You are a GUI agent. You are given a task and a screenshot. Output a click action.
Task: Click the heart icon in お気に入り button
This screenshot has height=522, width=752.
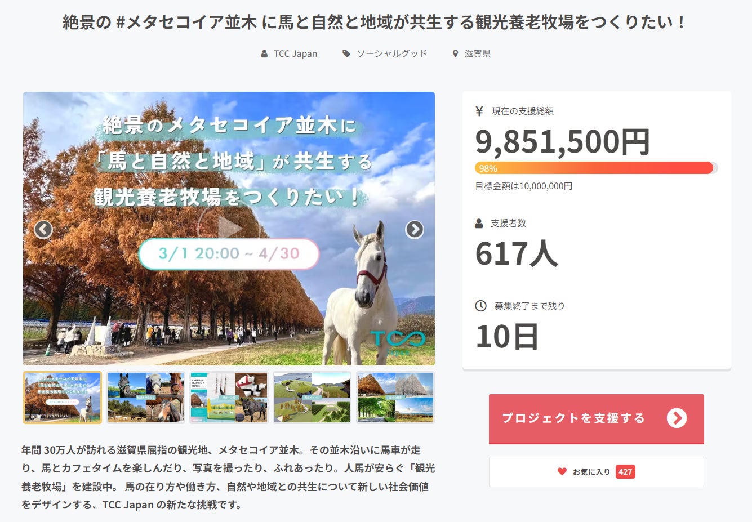click(562, 472)
